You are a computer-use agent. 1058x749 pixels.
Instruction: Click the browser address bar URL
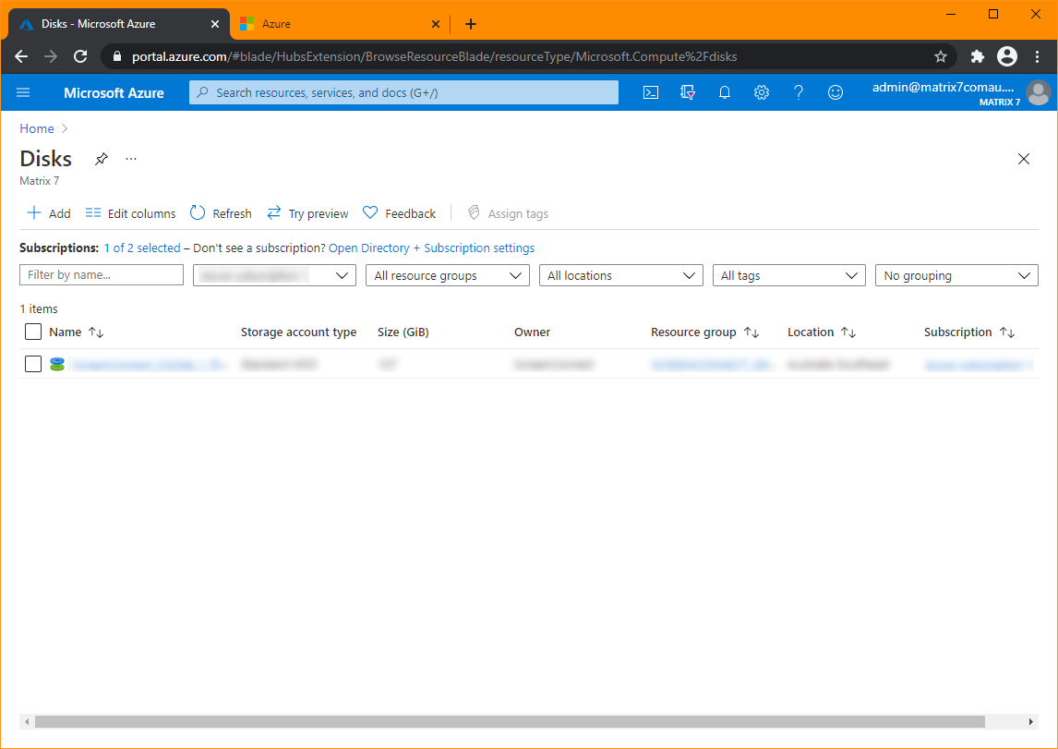click(435, 56)
